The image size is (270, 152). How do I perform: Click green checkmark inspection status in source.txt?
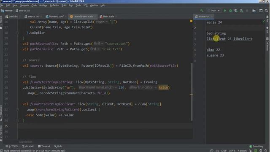pos(263,21)
